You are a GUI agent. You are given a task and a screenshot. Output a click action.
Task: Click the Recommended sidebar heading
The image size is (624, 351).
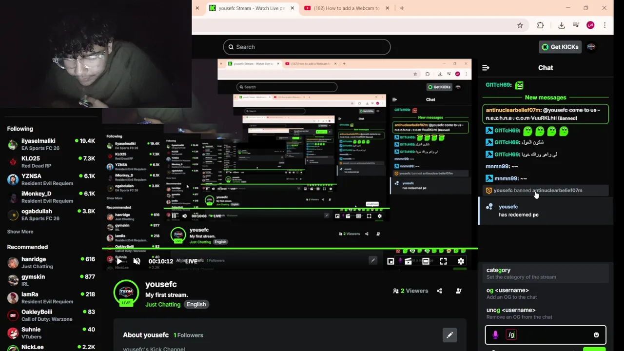tap(27, 247)
